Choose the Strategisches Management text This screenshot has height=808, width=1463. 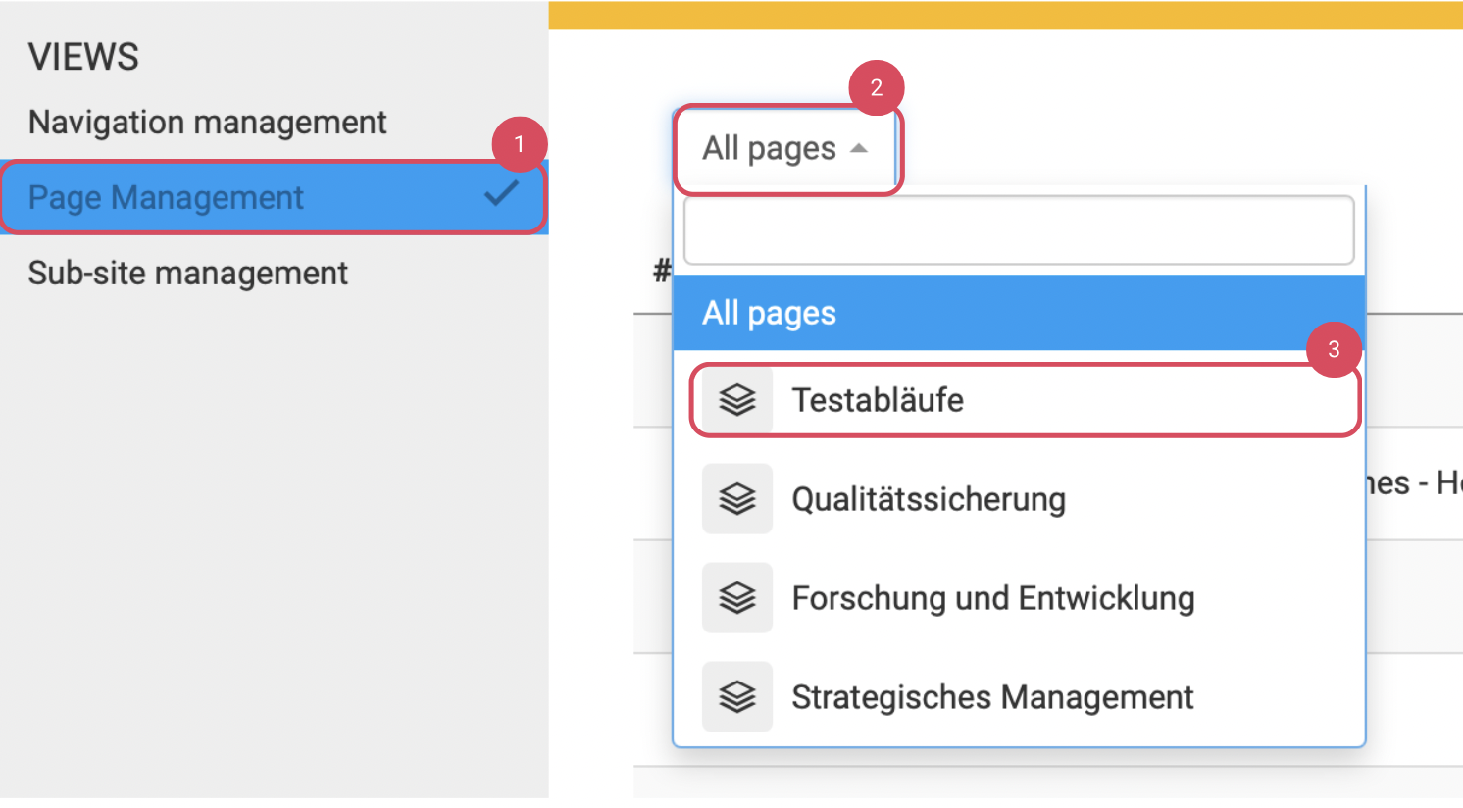coord(991,697)
